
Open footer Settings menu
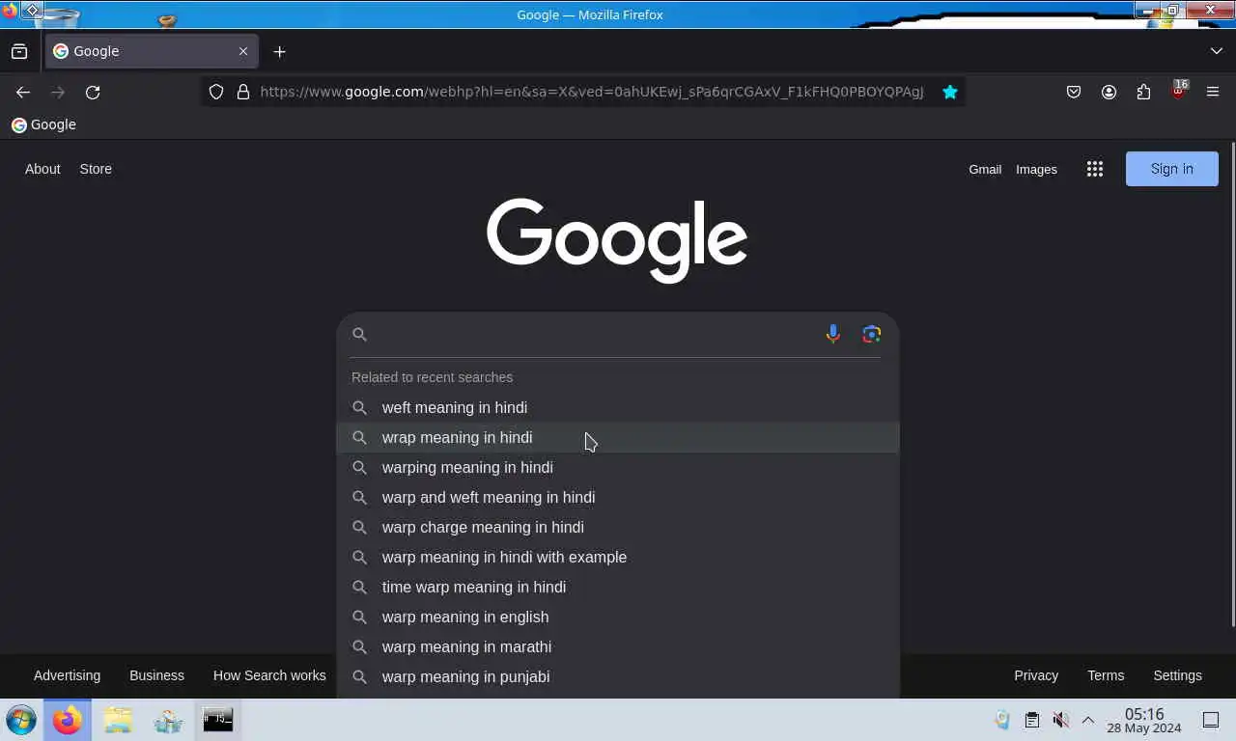[x=1177, y=675]
